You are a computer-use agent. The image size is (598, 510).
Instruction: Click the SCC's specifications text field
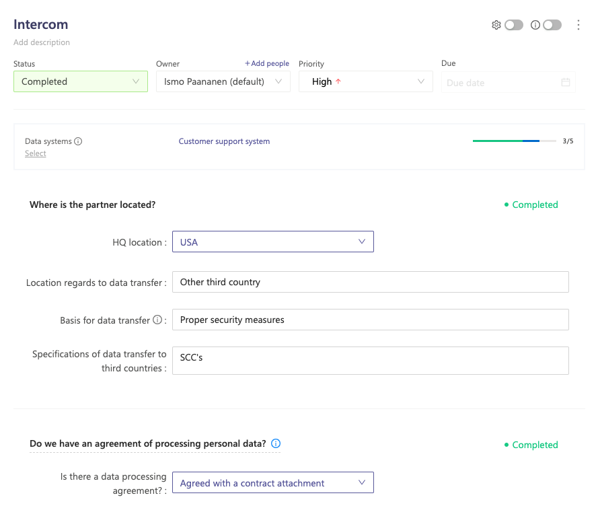(371, 361)
